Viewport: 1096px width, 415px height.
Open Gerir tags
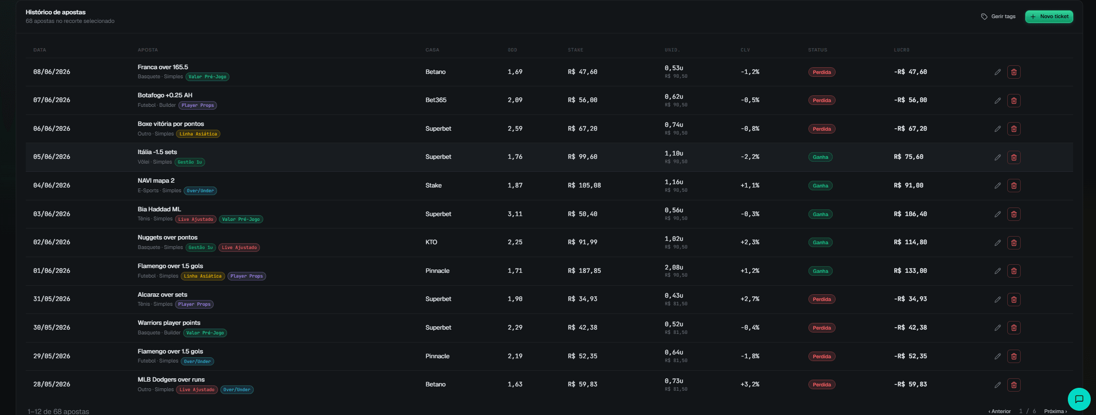click(x=998, y=16)
